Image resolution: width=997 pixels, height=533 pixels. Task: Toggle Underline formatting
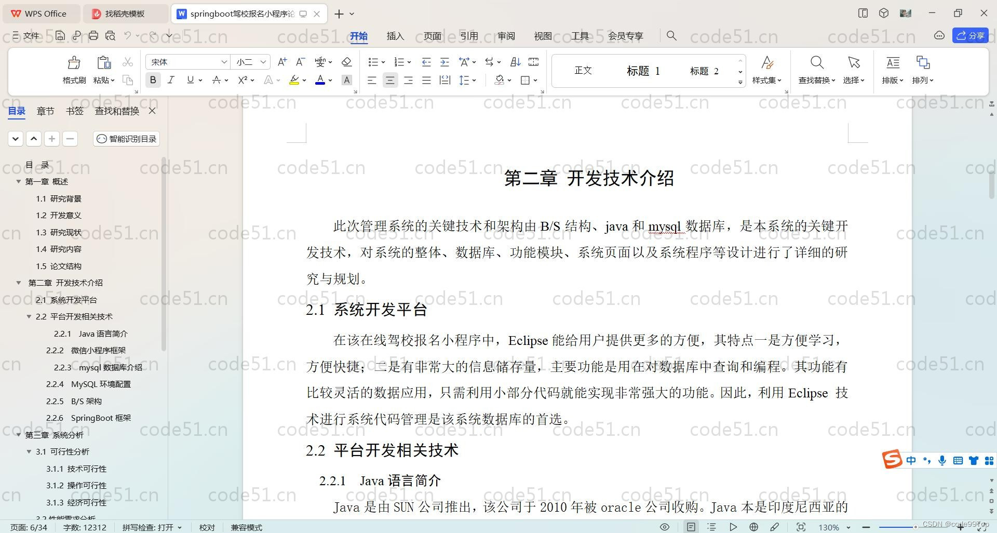click(190, 80)
